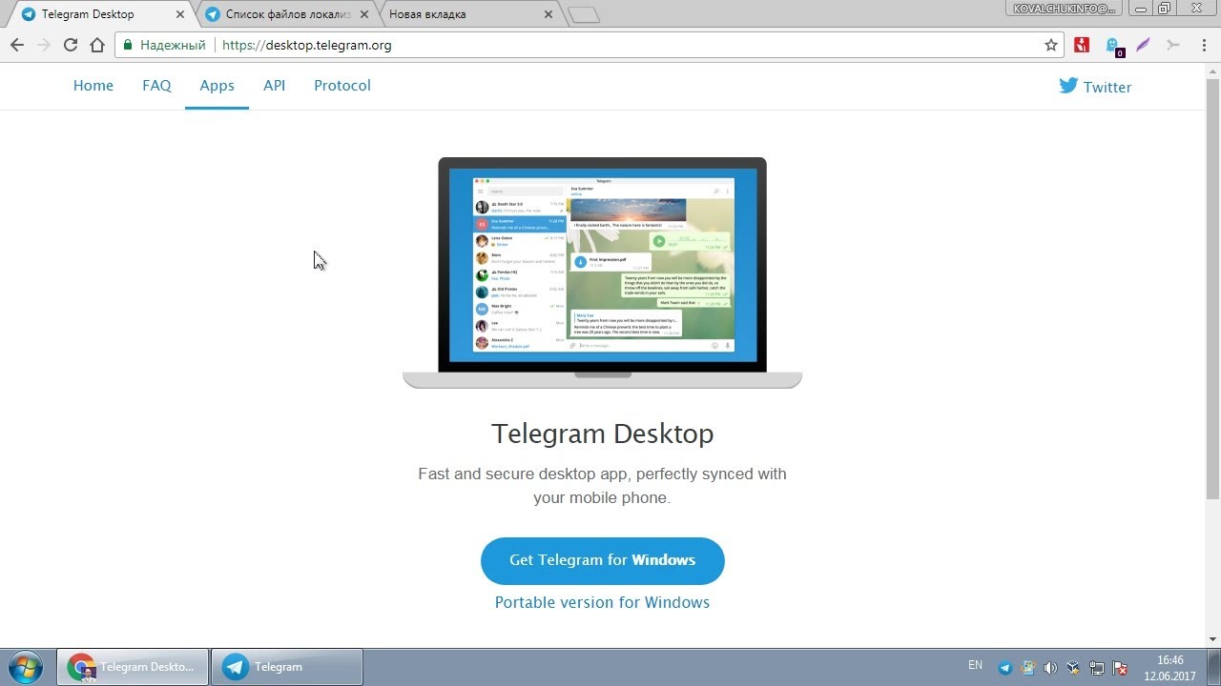This screenshot has width=1221, height=686.
Task: Click the grey scissors-shaped extension icon
Action: 1173,45
